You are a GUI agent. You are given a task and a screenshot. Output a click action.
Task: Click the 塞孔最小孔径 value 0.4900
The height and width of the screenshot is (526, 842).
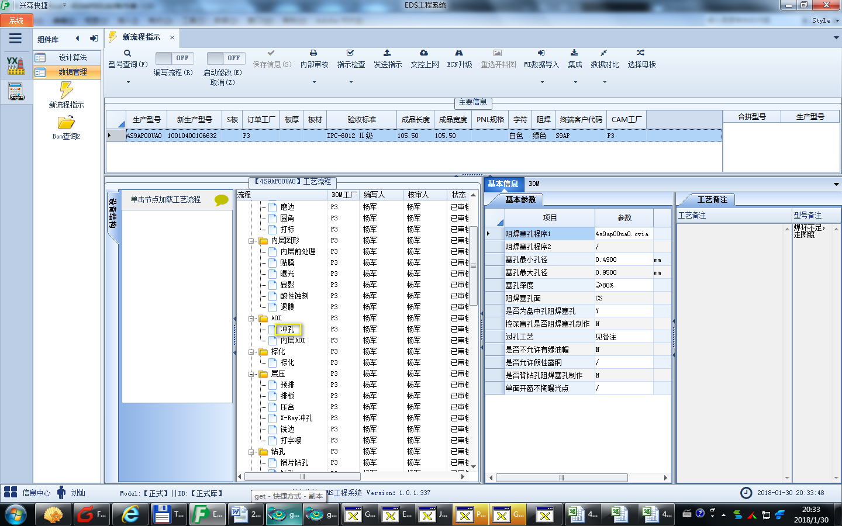(624, 259)
